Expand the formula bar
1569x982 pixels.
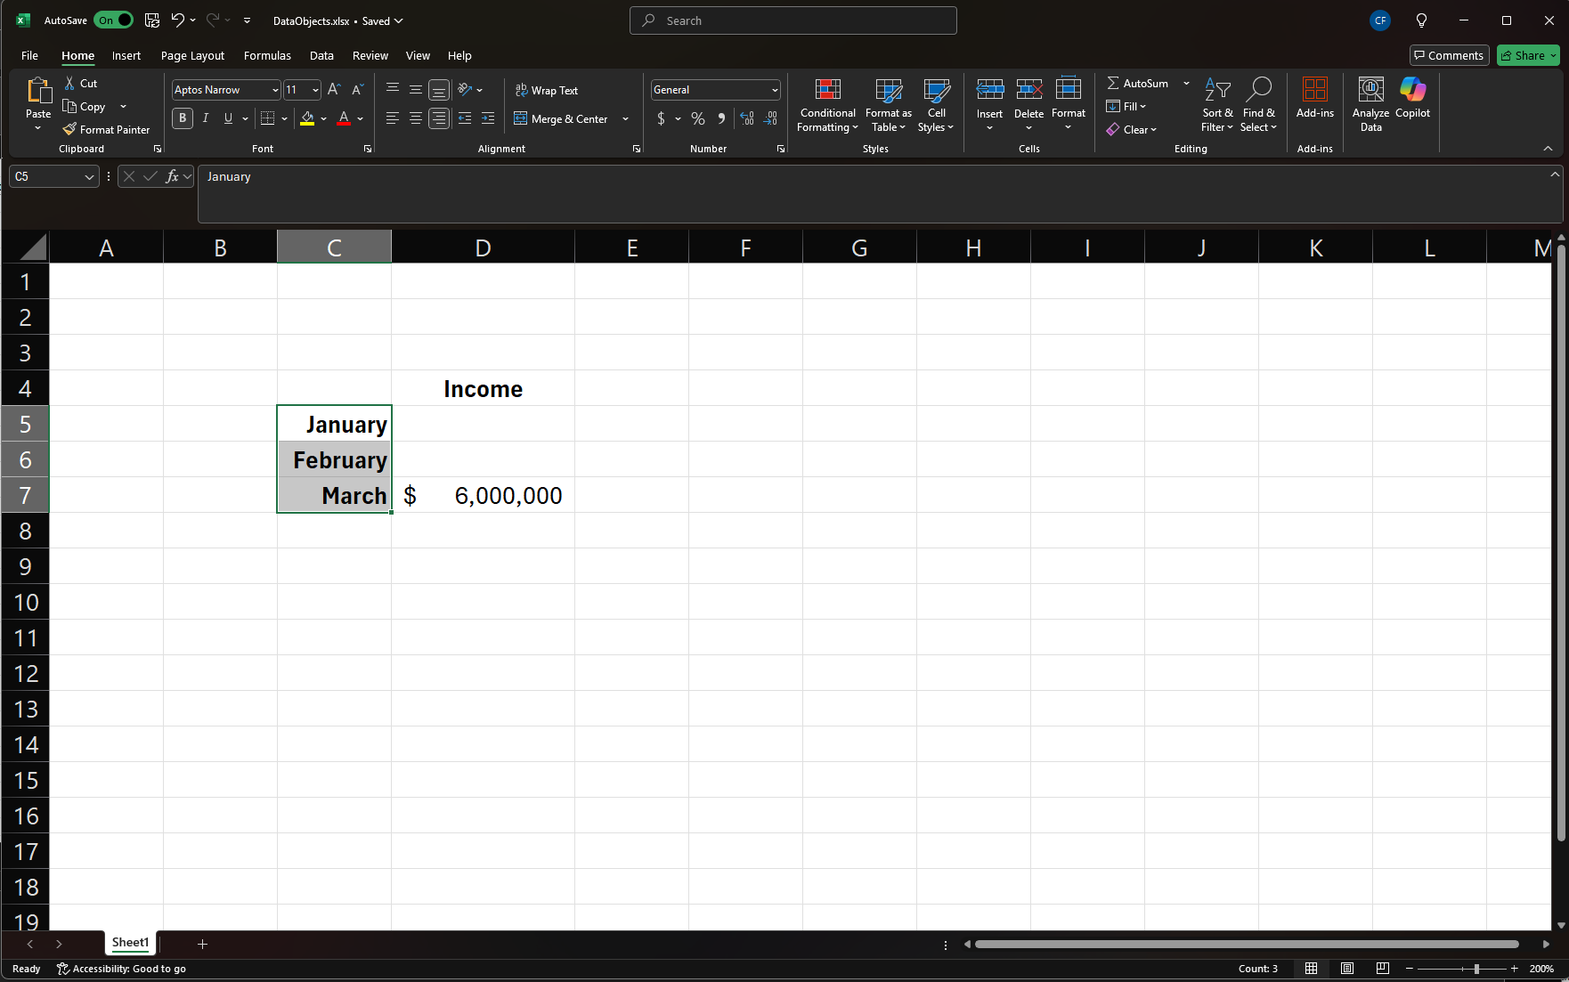1555,174
